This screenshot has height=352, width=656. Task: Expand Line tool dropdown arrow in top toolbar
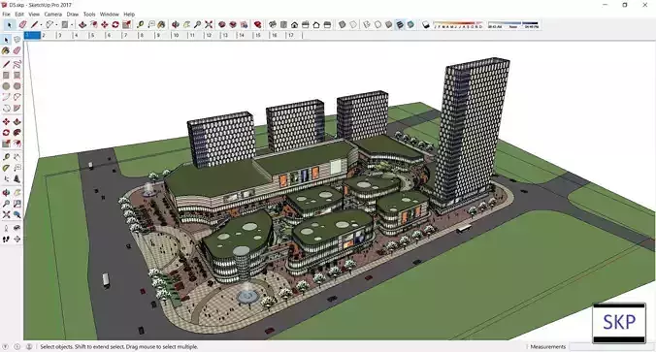41,25
